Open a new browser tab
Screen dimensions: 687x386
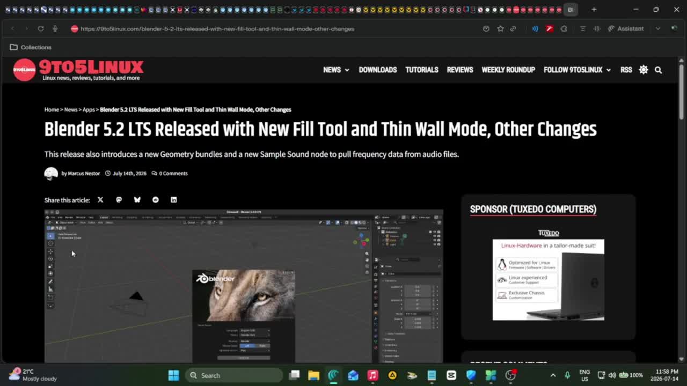[x=594, y=9]
